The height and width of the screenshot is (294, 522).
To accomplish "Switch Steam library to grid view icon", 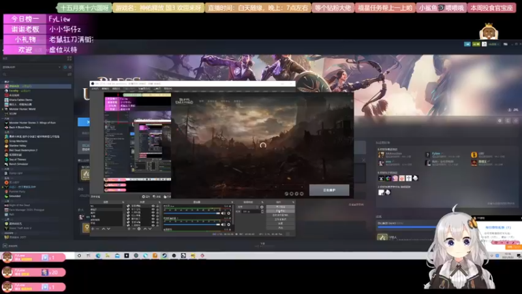I will click(70, 58).
